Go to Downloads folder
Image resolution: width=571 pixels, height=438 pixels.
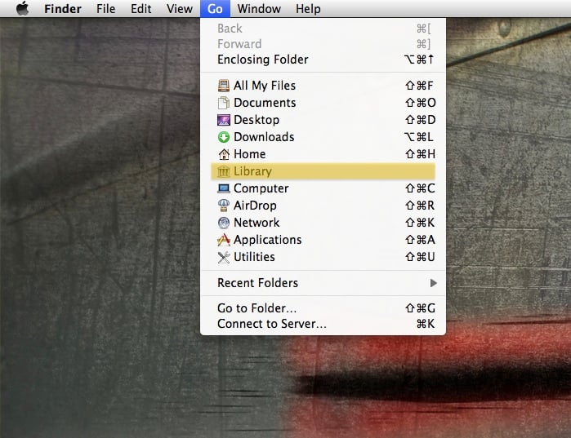point(323,137)
